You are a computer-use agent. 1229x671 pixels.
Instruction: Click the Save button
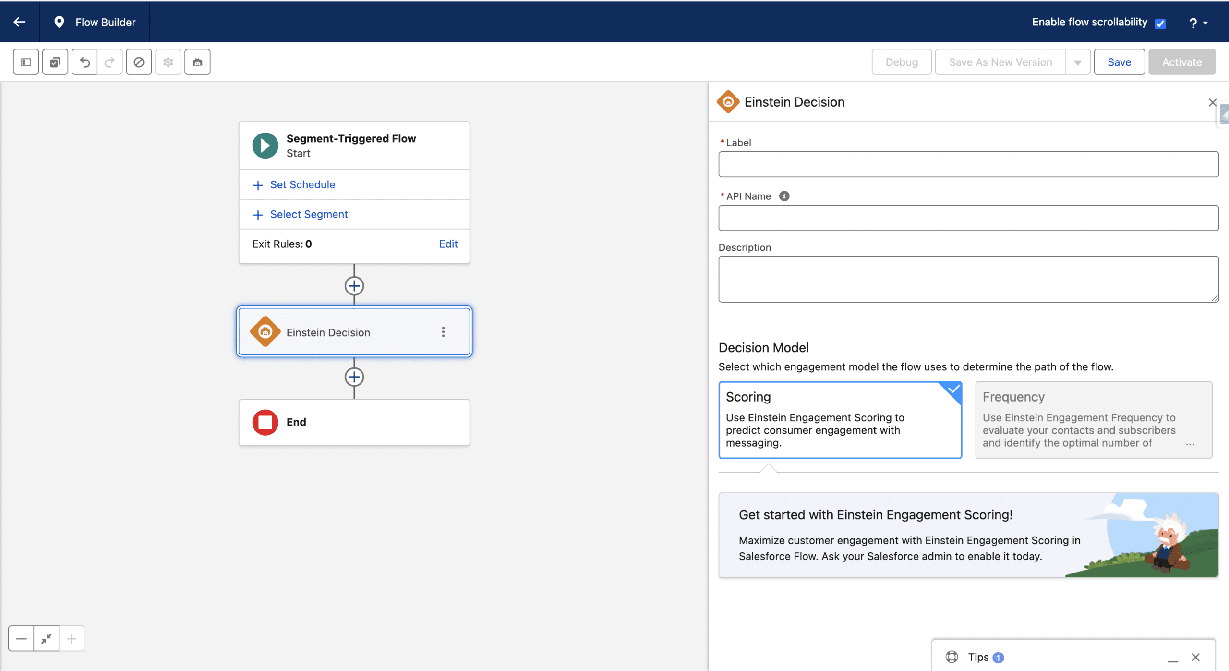[x=1119, y=62]
